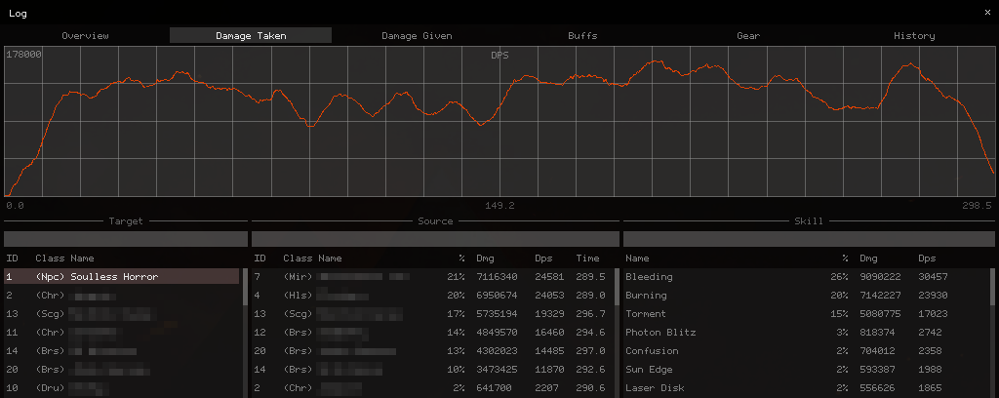Select the Buffs tab
The width and height of the screenshot is (999, 398).
pyautogui.click(x=582, y=36)
